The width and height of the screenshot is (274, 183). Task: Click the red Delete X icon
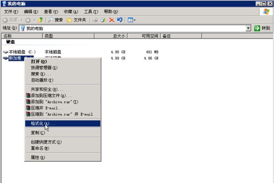pos(112,20)
